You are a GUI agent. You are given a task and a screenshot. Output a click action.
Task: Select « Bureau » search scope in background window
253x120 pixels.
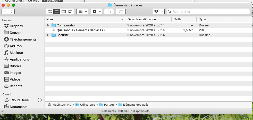(52, 1)
